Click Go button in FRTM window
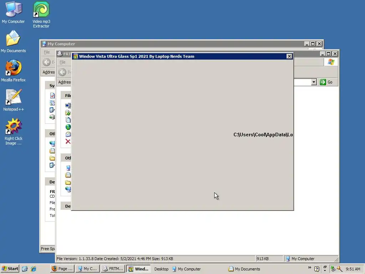The width and height of the screenshot is (365, 274). pyautogui.click(x=327, y=82)
